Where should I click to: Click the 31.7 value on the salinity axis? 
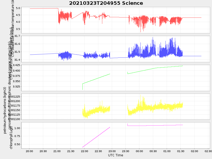17,36
